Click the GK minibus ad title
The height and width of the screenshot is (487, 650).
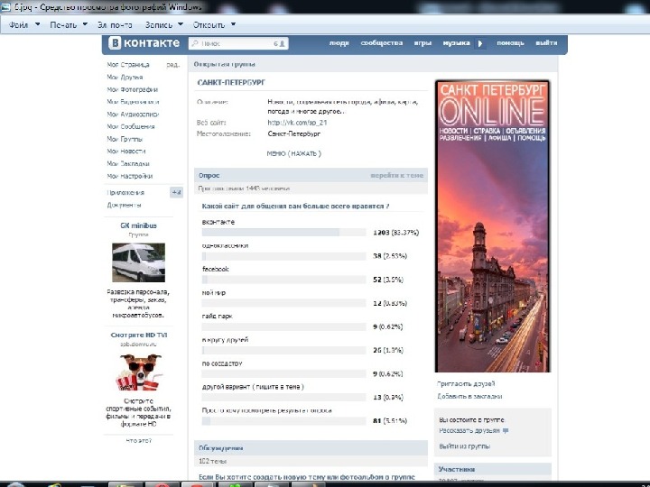click(x=138, y=225)
